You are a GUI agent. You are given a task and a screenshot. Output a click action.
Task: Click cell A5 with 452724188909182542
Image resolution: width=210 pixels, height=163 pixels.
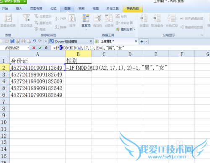click(x=37, y=88)
